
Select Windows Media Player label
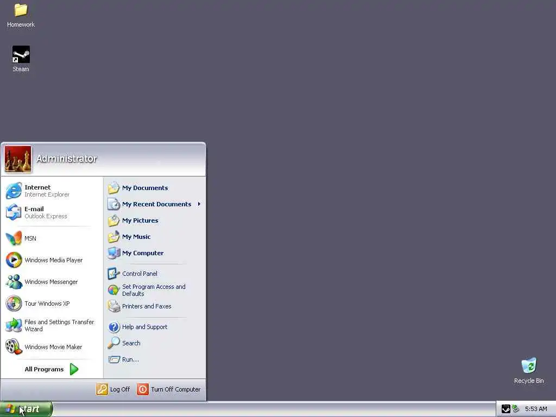click(54, 260)
